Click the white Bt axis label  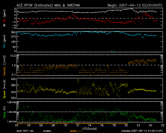[x=5, y=25]
